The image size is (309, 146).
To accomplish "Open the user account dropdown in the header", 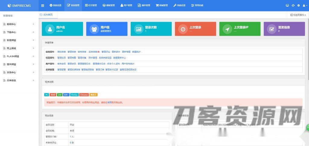I will tap(305, 5).
